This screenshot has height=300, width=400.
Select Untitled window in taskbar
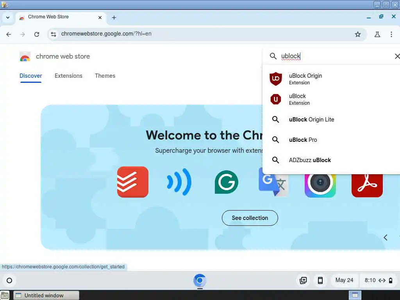46,295
